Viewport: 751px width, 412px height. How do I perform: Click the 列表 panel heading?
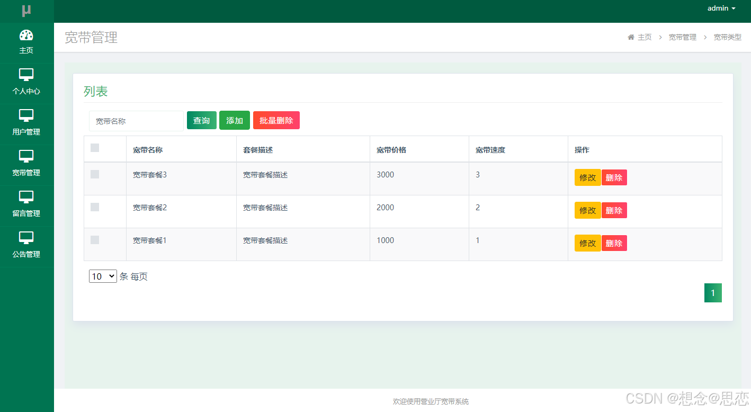point(96,91)
